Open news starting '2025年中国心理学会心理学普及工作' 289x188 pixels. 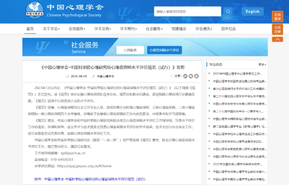coord(238,73)
